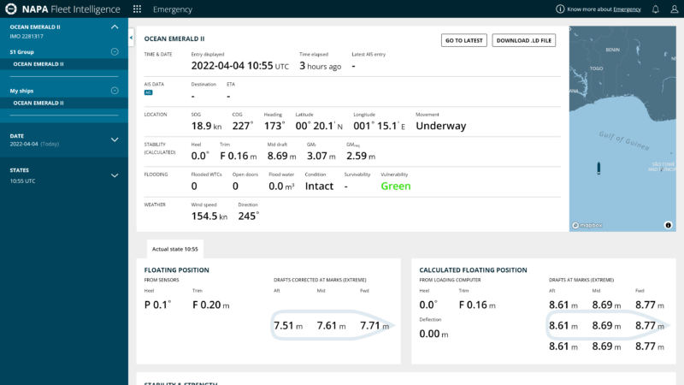Click the Gulf of Guinea map area
This screenshot has width=684, height=385.
(x=624, y=141)
